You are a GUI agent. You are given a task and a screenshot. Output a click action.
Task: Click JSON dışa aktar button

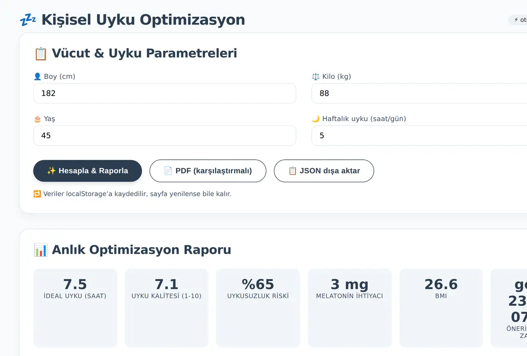324,171
